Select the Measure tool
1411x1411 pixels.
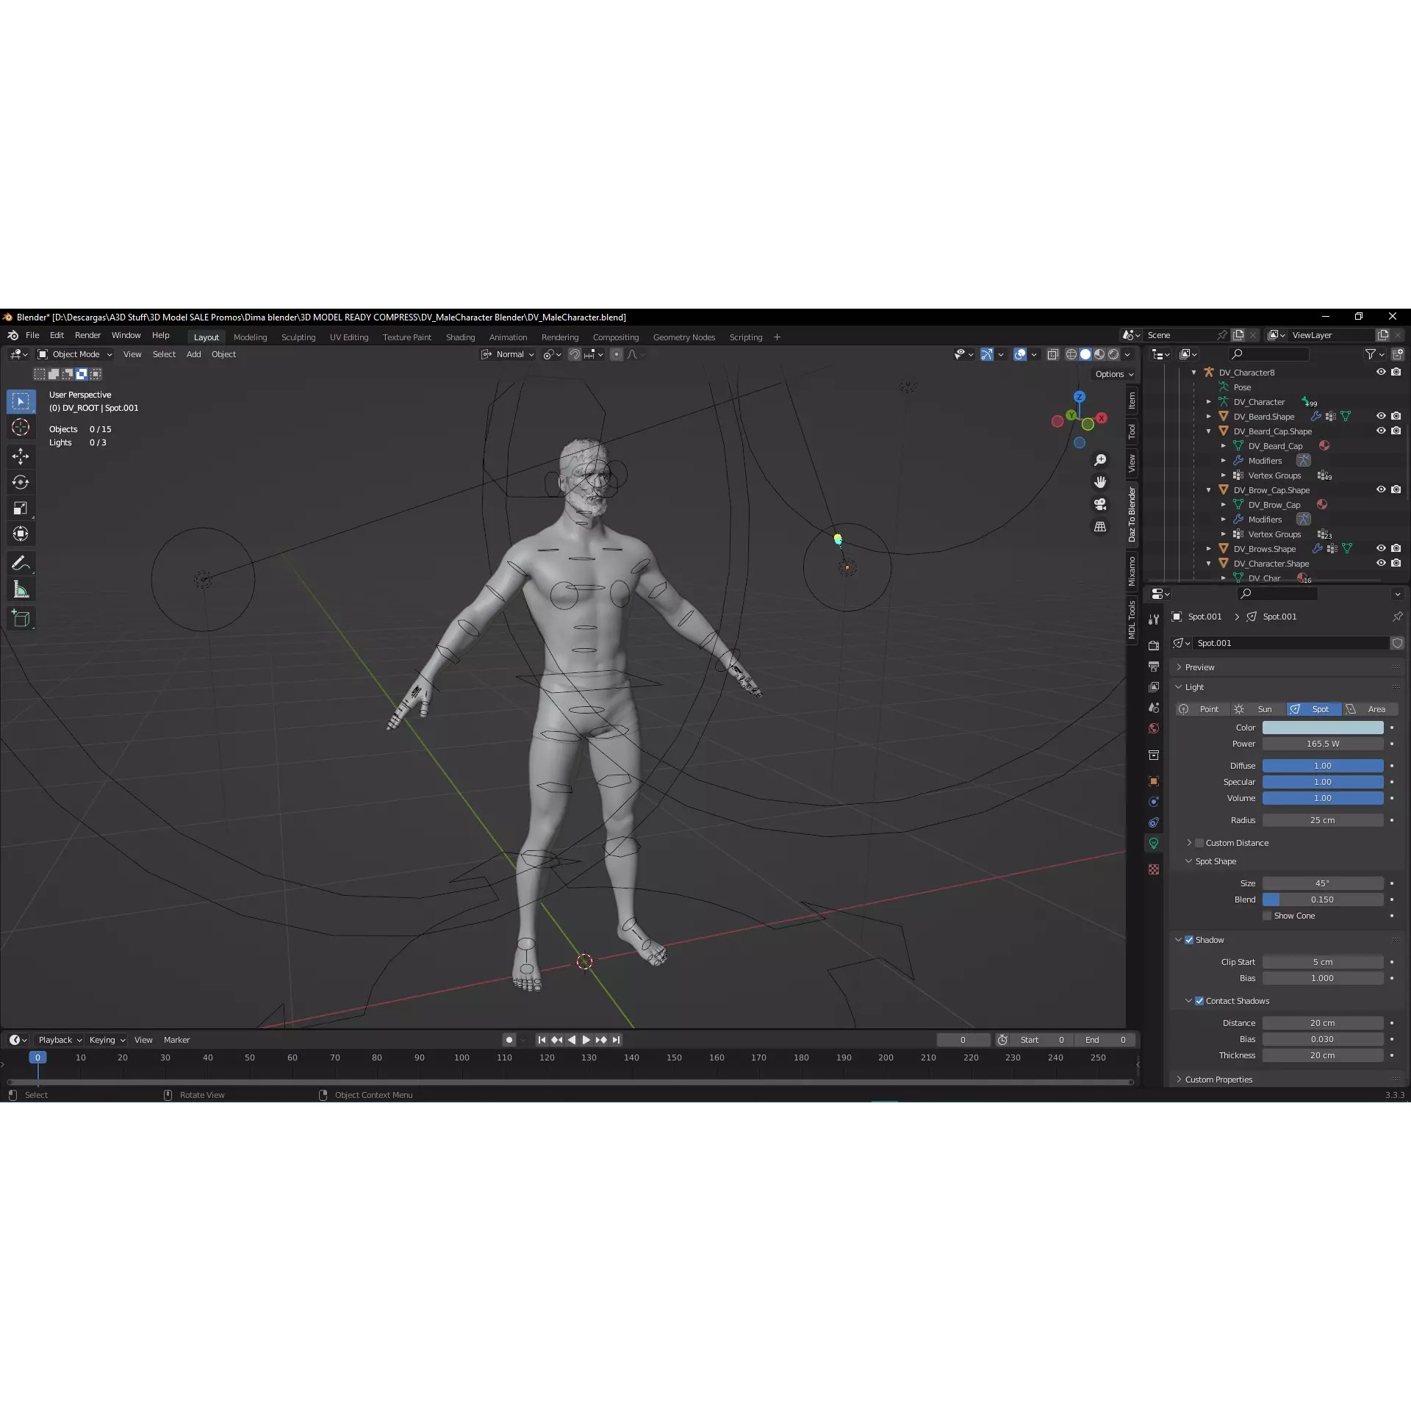click(x=21, y=589)
